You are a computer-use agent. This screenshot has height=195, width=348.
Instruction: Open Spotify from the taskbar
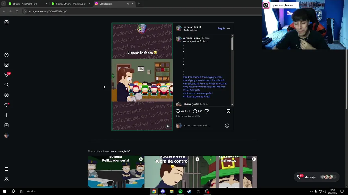180,191
